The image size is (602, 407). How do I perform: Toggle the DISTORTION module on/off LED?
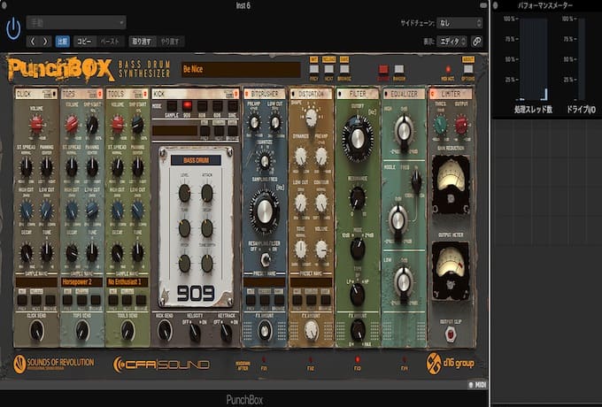(x=293, y=94)
